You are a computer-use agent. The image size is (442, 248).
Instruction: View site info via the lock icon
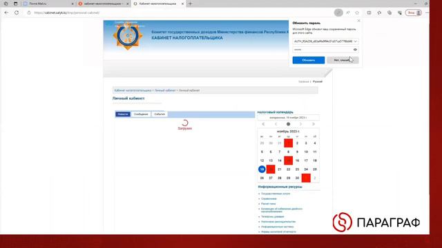[x=29, y=12]
